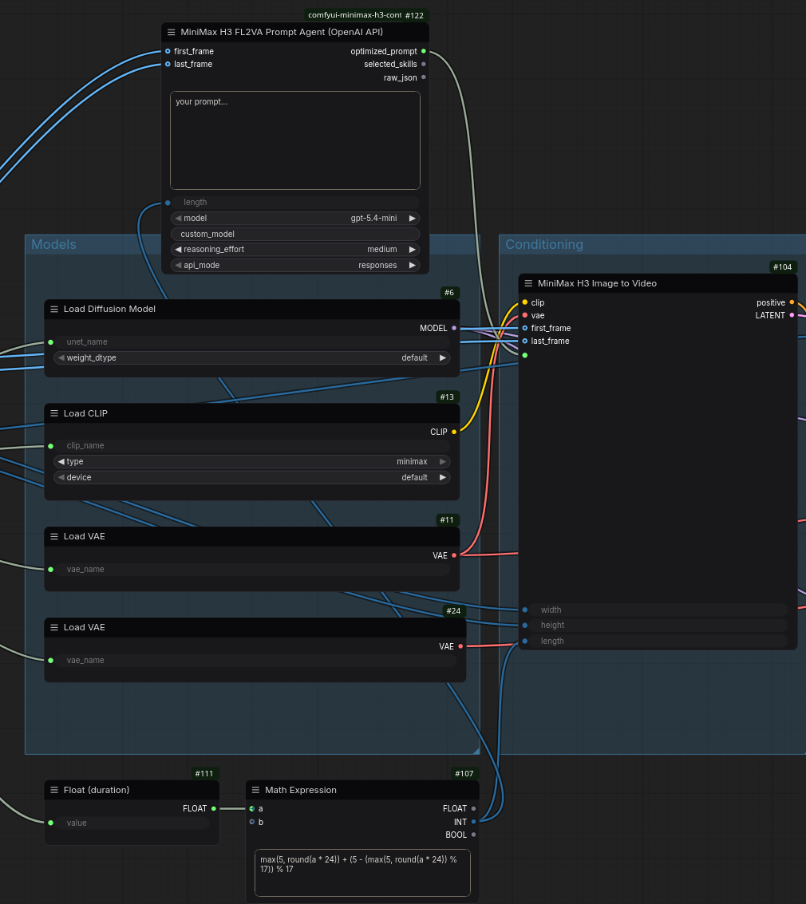Click the value field in Float (duration) node
The width and height of the screenshot is (806, 904).
pyautogui.click(x=132, y=823)
